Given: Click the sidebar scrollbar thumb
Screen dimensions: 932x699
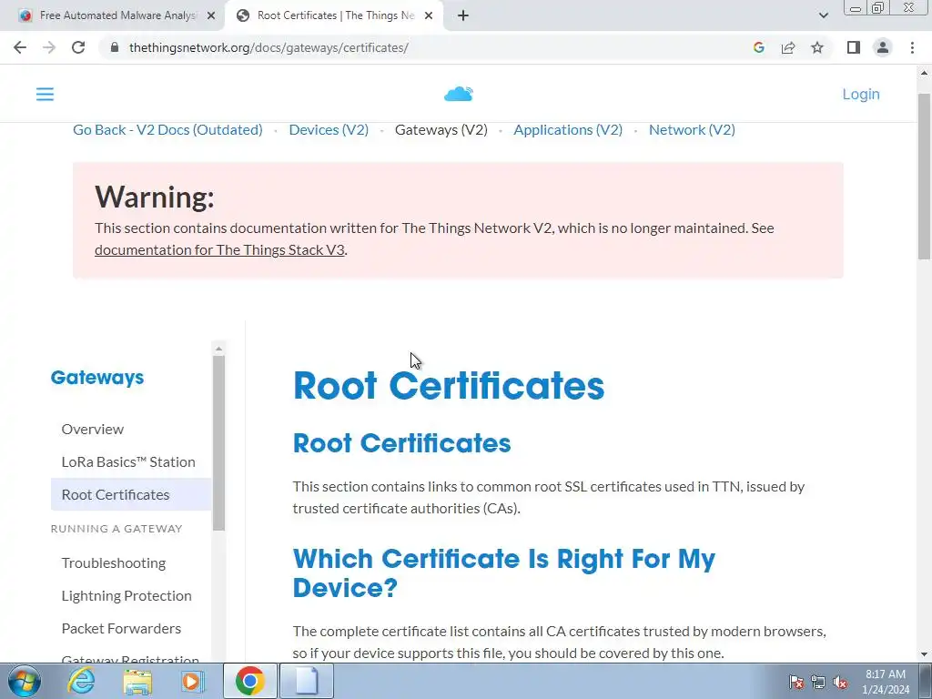Looking at the screenshot, I should coord(218,443).
